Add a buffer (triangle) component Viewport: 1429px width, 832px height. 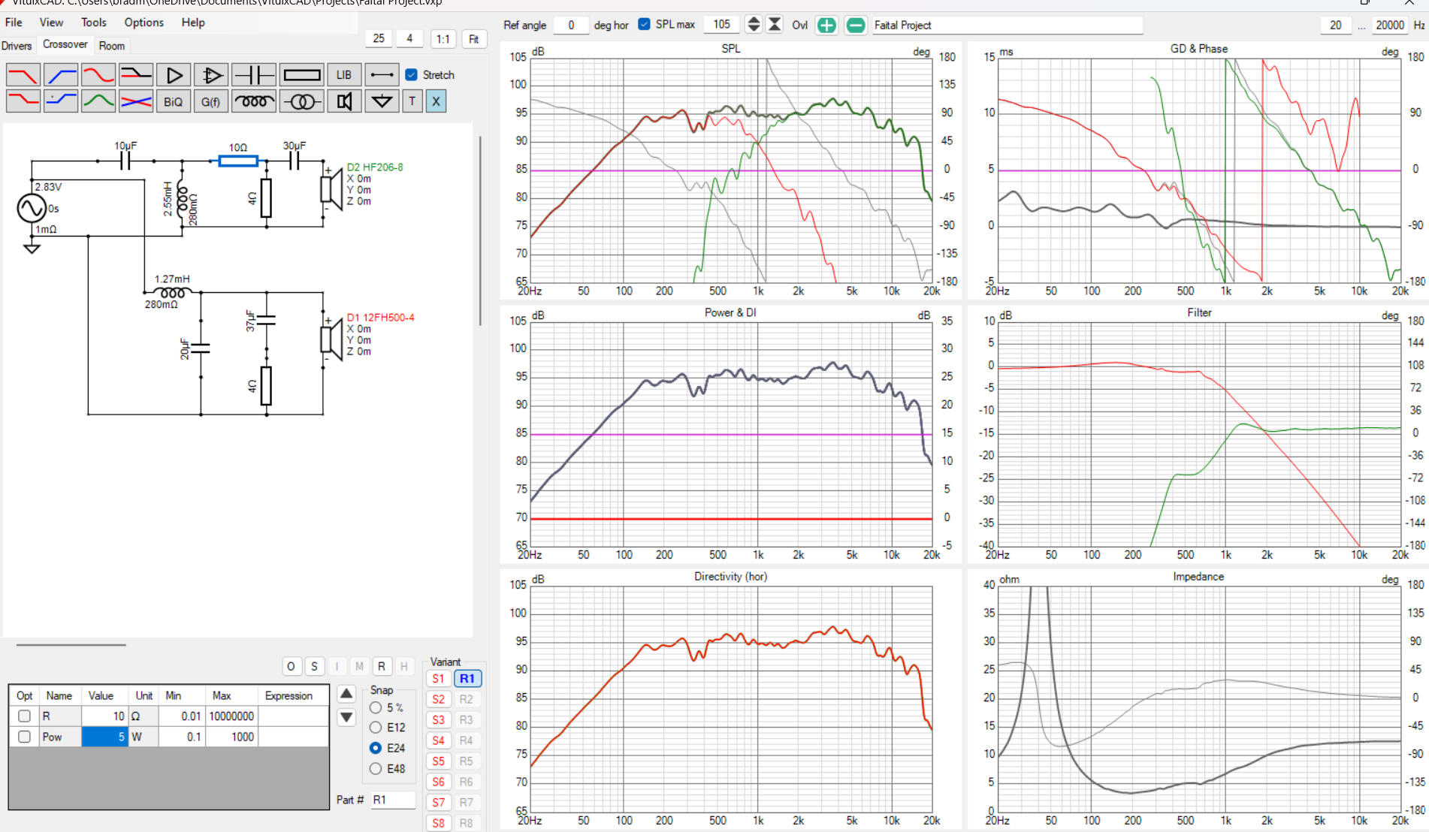coord(174,75)
